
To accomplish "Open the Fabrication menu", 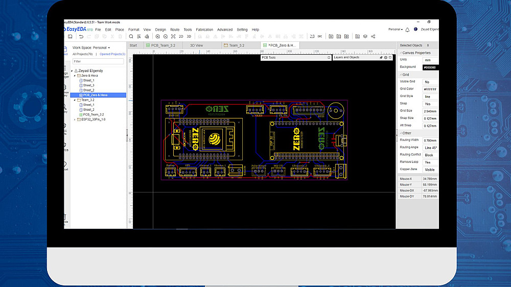I will coord(204,30).
